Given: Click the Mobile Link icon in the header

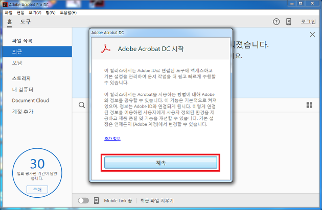Looking at the screenshot, I should 289,21.
